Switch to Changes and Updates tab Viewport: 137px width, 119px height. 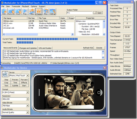28,48
